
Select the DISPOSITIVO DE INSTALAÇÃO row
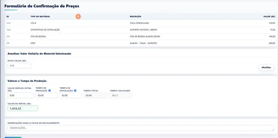pos(141,30)
